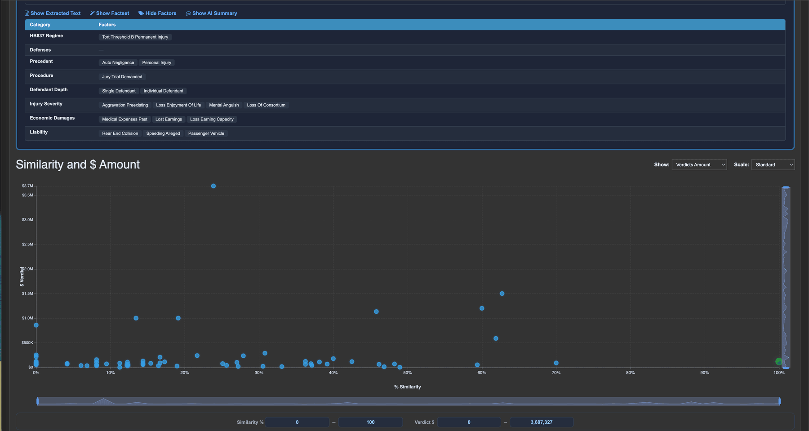Click the Jury Trial Demanded tag

point(122,77)
